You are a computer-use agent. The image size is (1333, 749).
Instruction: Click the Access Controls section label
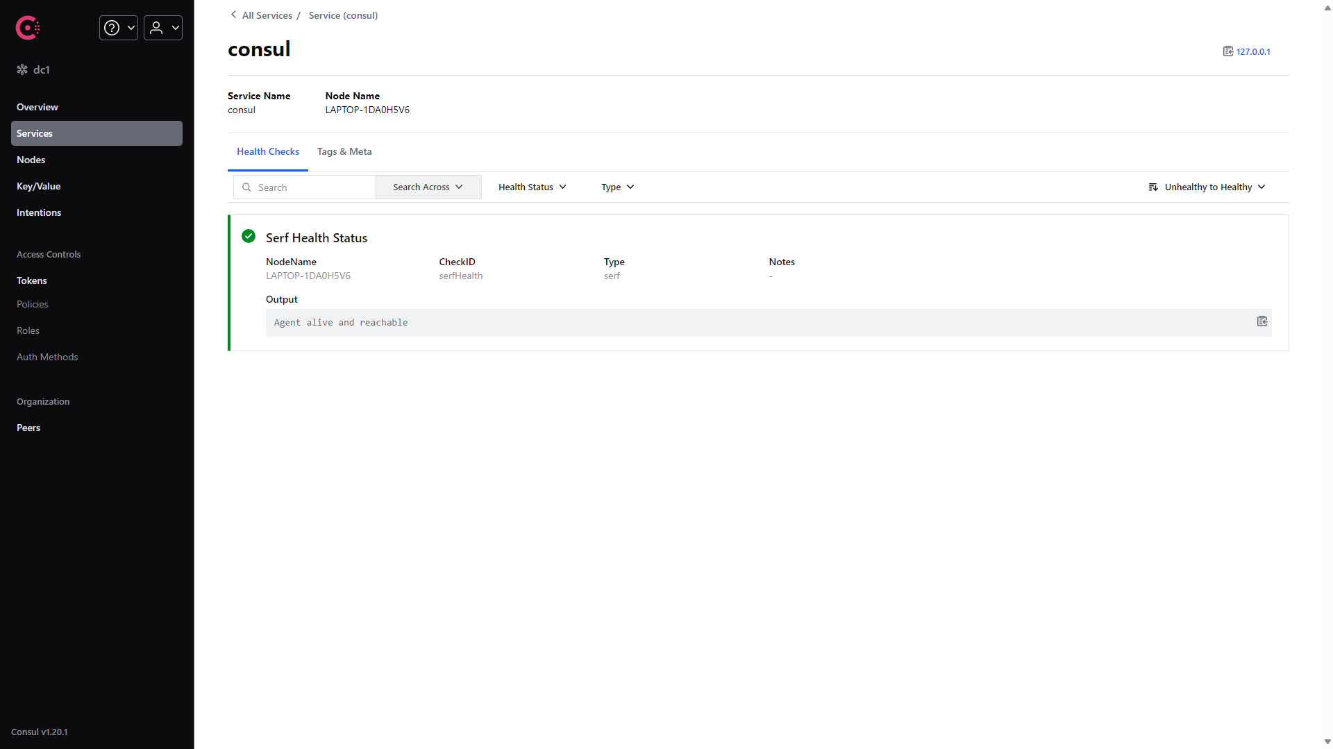tap(49, 255)
